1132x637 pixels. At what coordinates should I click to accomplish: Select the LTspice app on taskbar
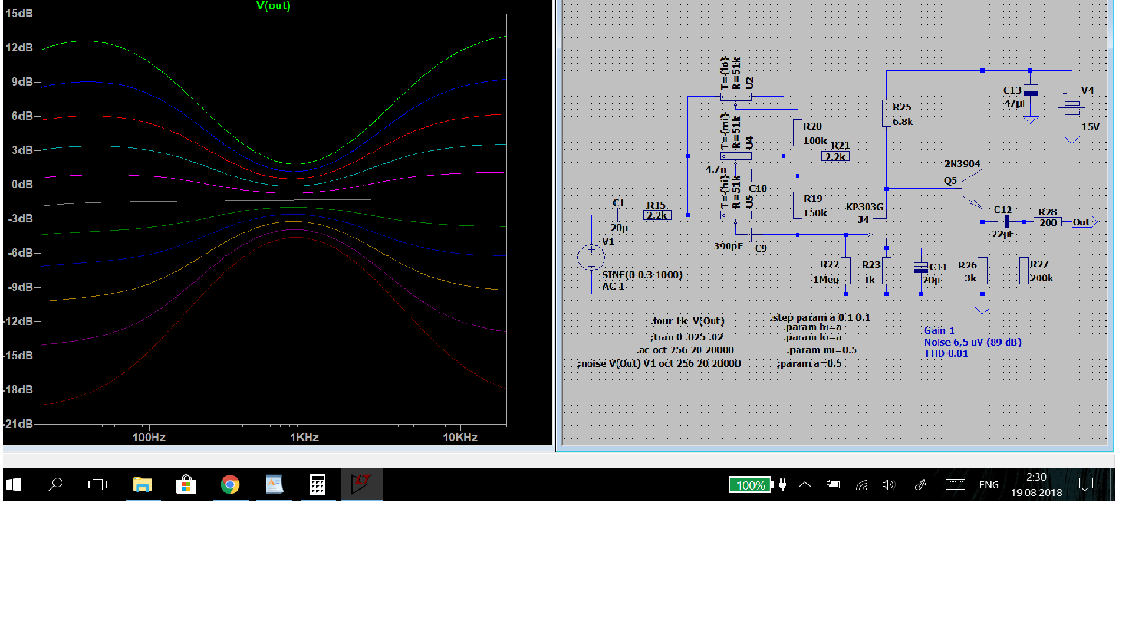click(x=361, y=485)
